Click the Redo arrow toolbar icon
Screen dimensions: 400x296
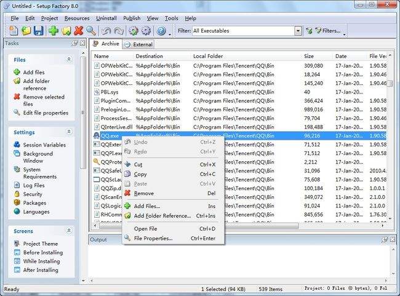coord(118,31)
